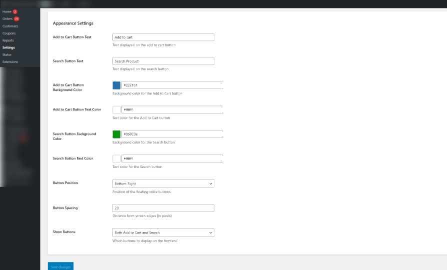Open the Coupons submenu entry
The width and height of the screenshot is (447, 270).
[9, 33]
